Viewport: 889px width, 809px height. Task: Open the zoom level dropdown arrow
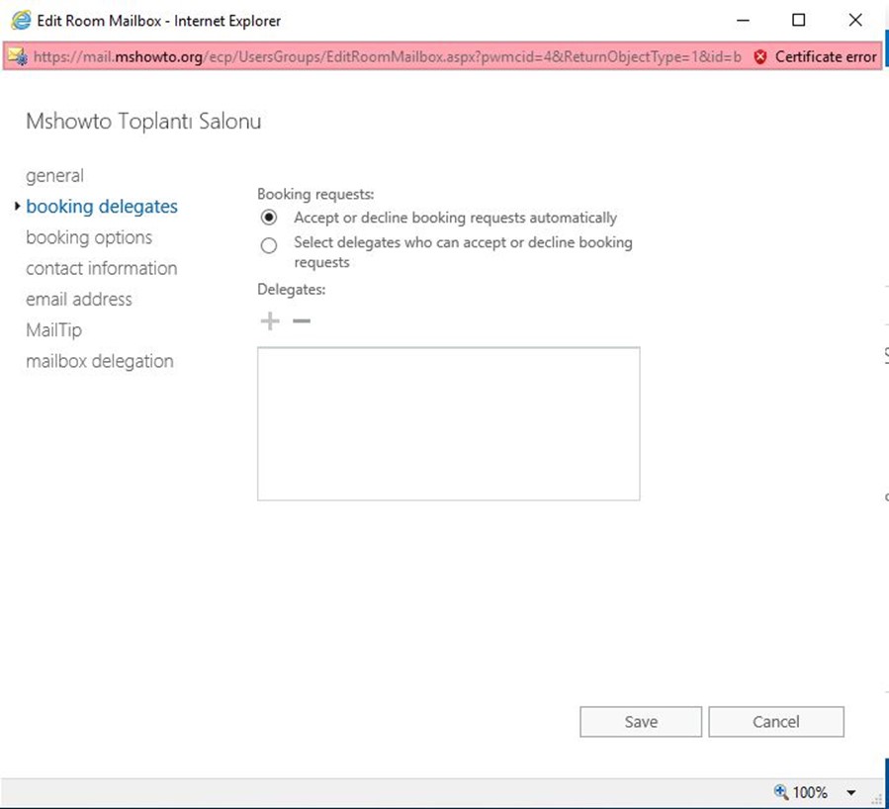[x=851, y=792]
